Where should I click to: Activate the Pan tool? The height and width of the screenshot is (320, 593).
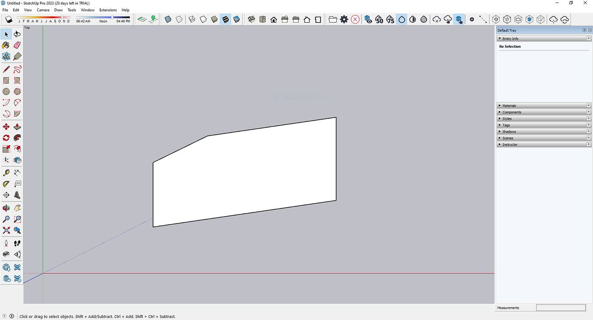pos(17,208)
